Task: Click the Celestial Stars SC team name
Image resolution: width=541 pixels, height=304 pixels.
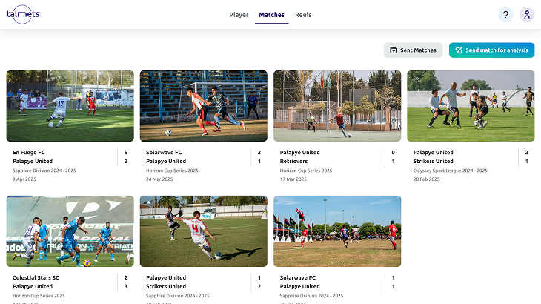Action: [x=36, y=278]
